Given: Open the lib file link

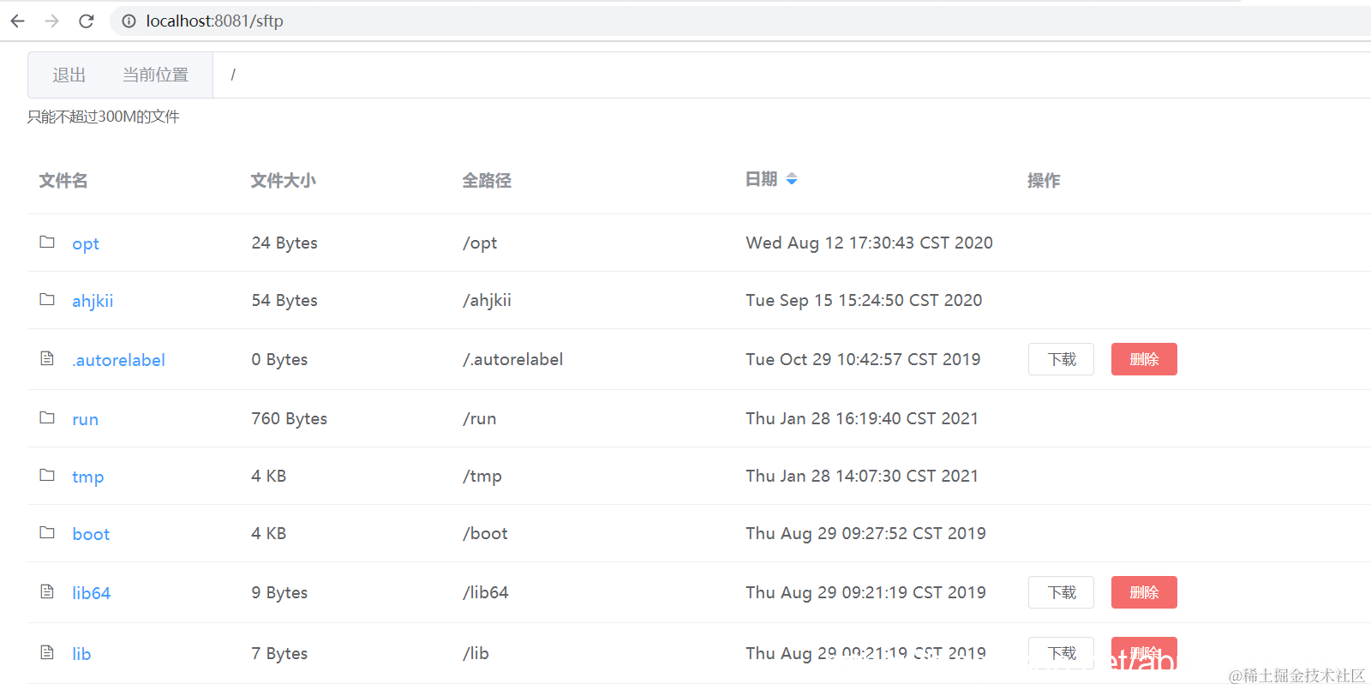Looking at the screenshot, I should 81,654.
